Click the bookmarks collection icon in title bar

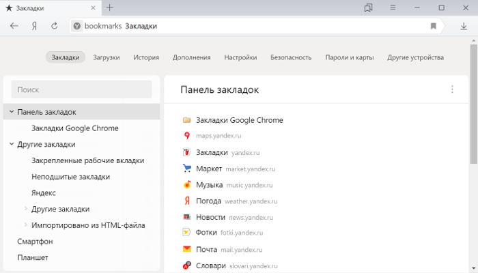369,8
